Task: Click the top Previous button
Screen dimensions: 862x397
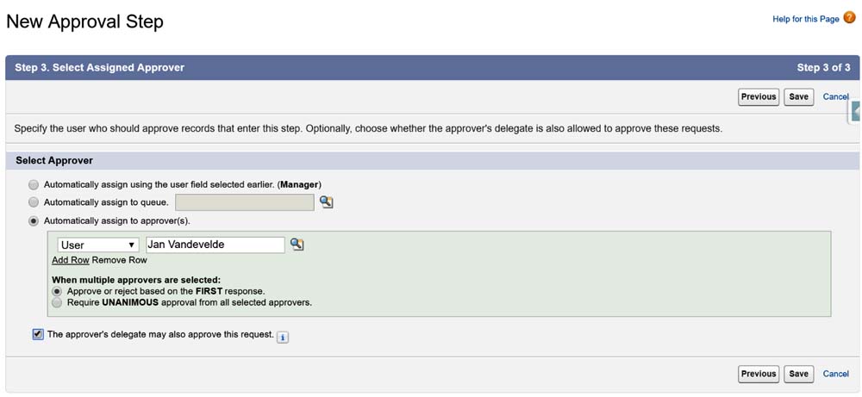Action: point(759,96)
